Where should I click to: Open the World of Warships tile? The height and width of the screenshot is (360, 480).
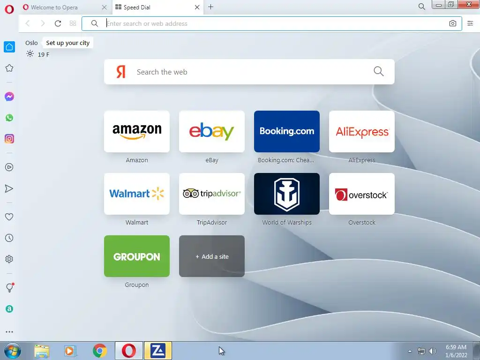(287, 194)
